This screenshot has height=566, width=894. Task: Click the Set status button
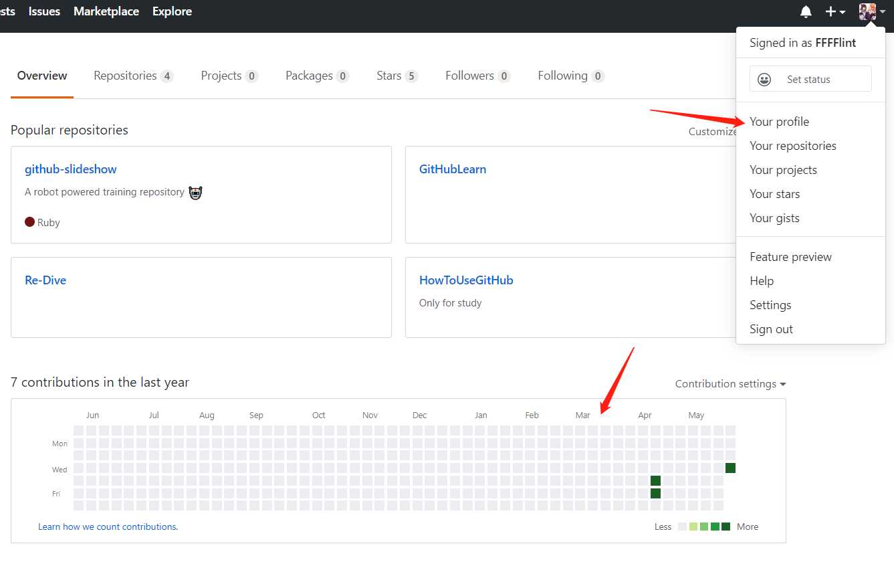click(810, 78)
